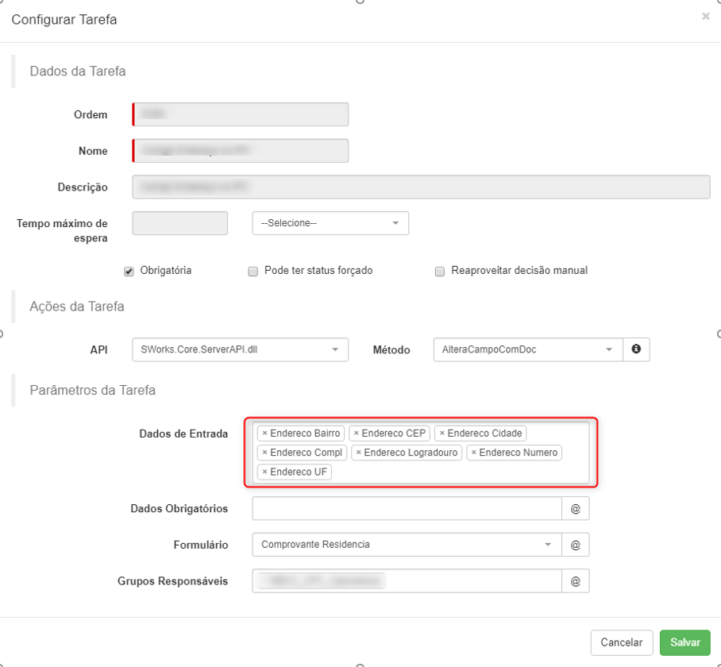This screenshot has width=721, height=667.
Task: Click the Ações da Tarefa section heading
Action: pyautogui.click(x=77, y=307)
